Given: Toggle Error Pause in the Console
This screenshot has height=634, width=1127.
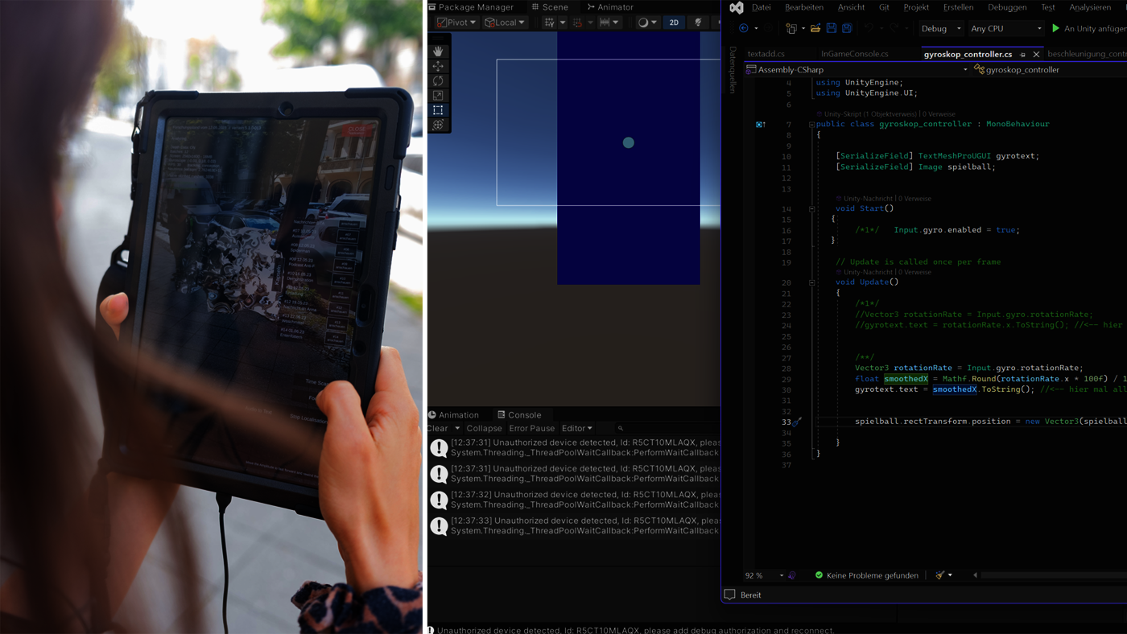Looking at the screenshot, I should point(531,428).
